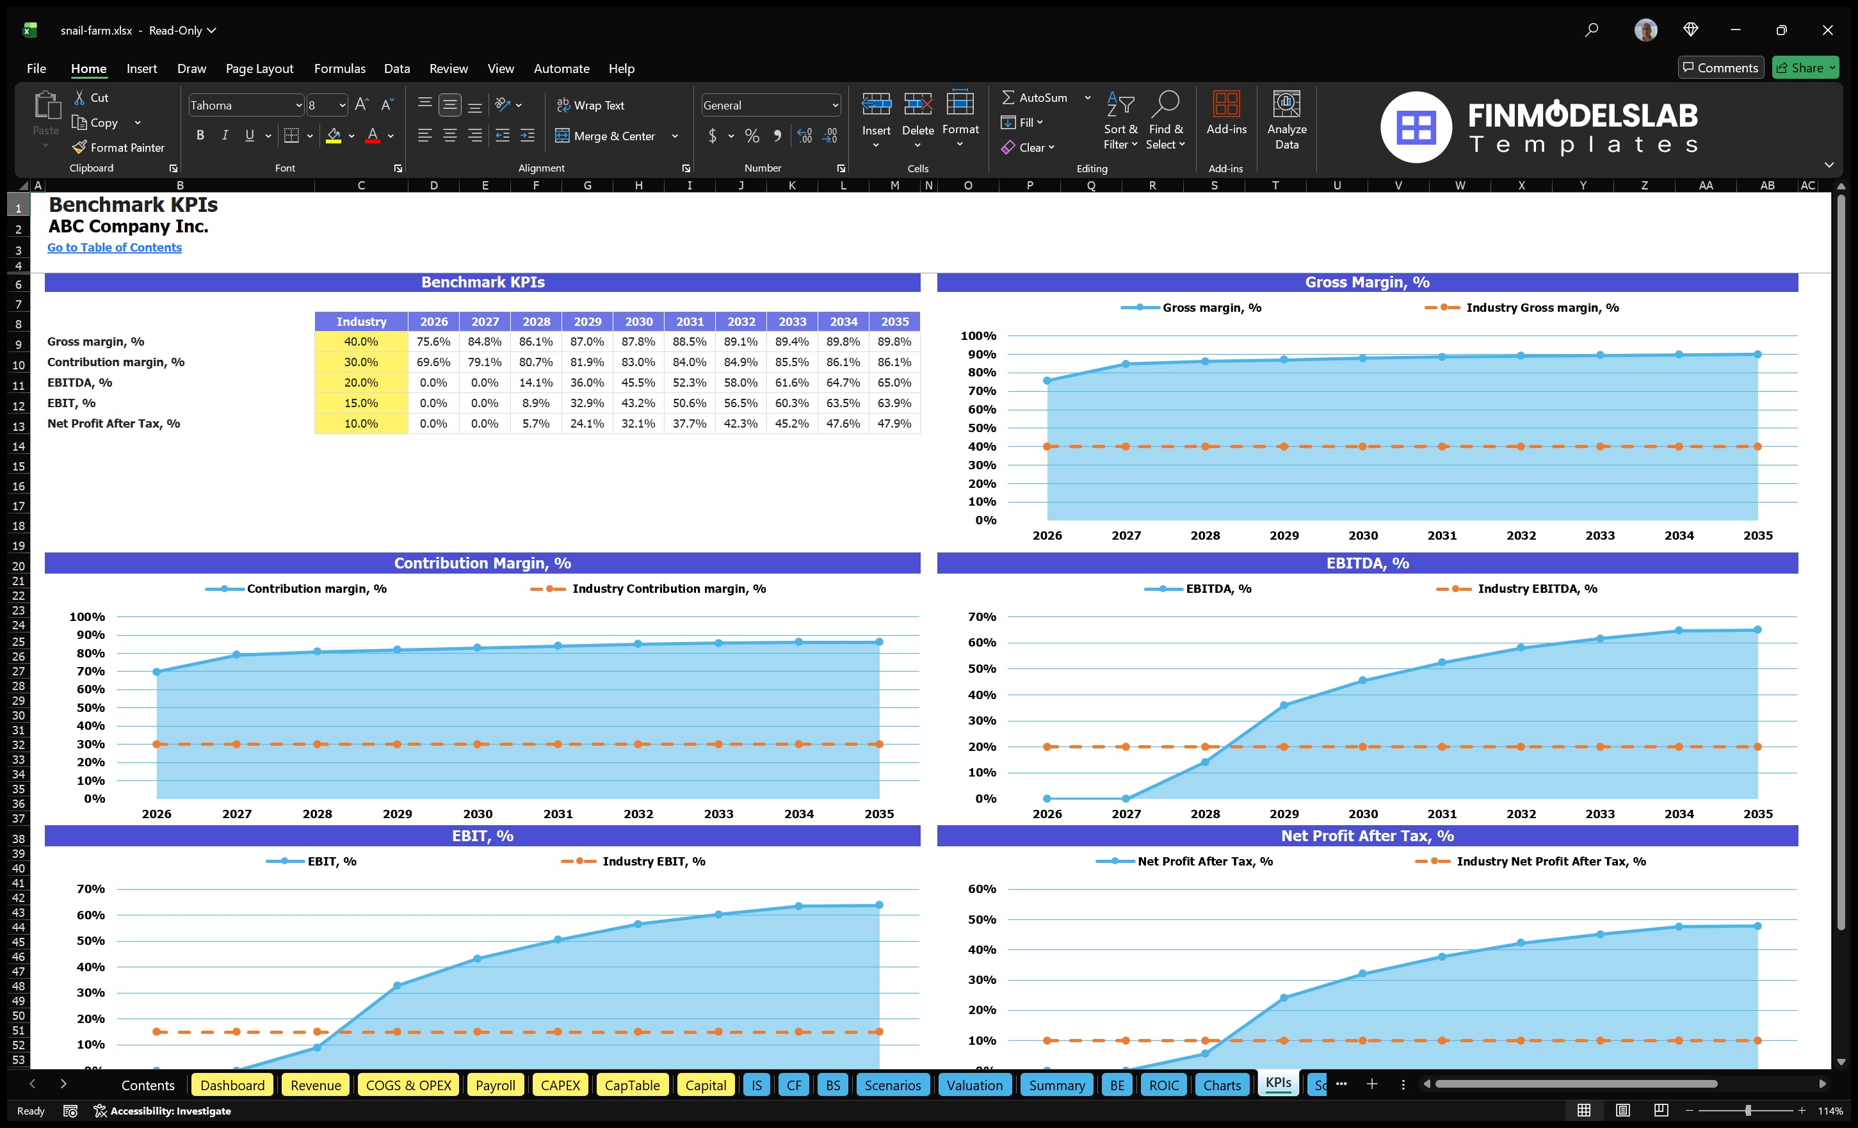1858x1128 pixels.
Task: Open Find & Select
Action: [x=1166, y=120]
